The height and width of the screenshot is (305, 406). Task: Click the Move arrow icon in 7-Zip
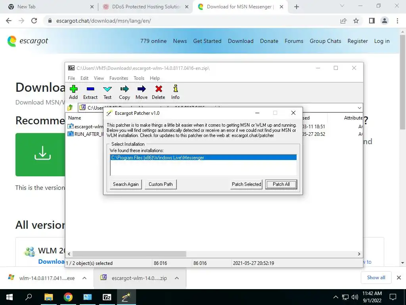click(142, 92)
